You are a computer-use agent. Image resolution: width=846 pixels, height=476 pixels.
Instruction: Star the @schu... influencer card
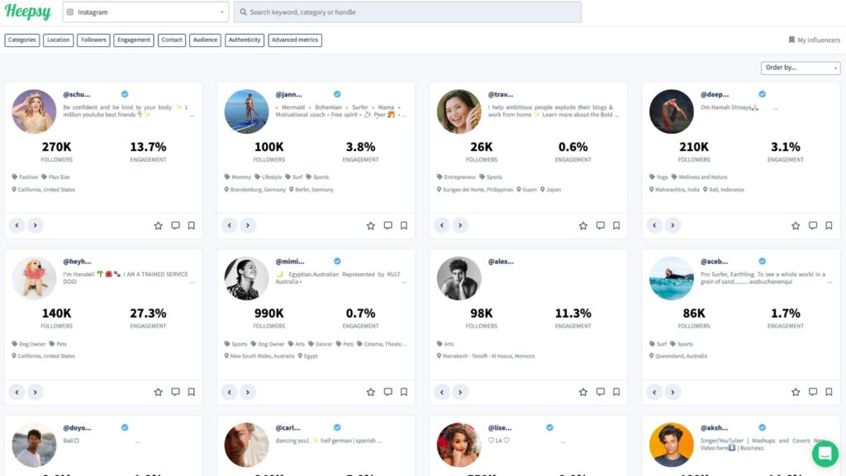158,225
